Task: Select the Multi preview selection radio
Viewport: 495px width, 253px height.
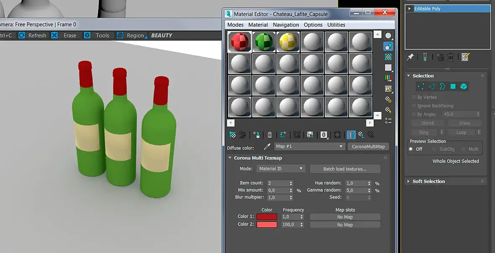Action: [464, 149]
